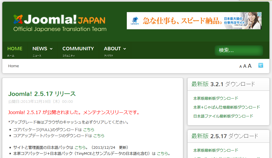Click こちら for core package FULL download
This screenshot has height=158, width=272.
[x=89, y=130]
